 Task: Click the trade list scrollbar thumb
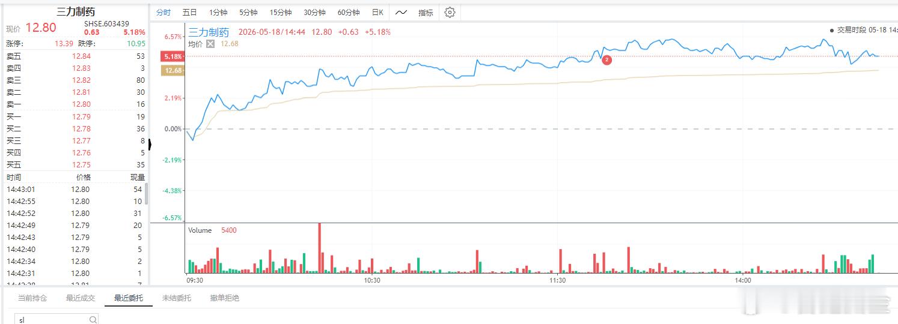pos(146,194)
